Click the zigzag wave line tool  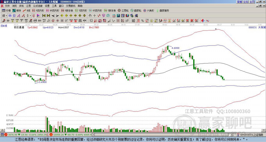click(113, 21)
